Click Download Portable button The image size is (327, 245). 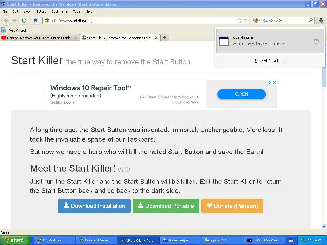tap(166, 206)
